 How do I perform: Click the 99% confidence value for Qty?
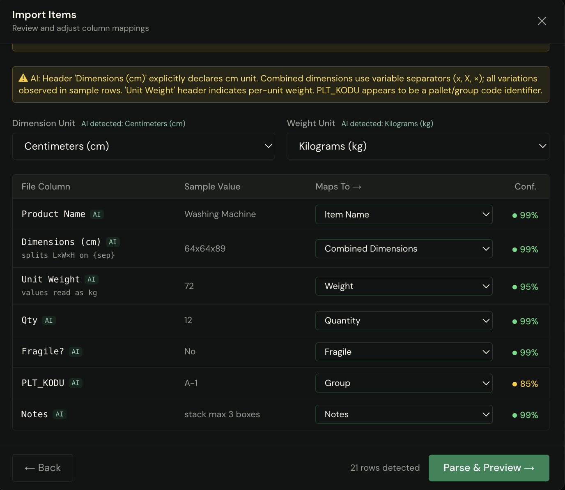[529, 321]
